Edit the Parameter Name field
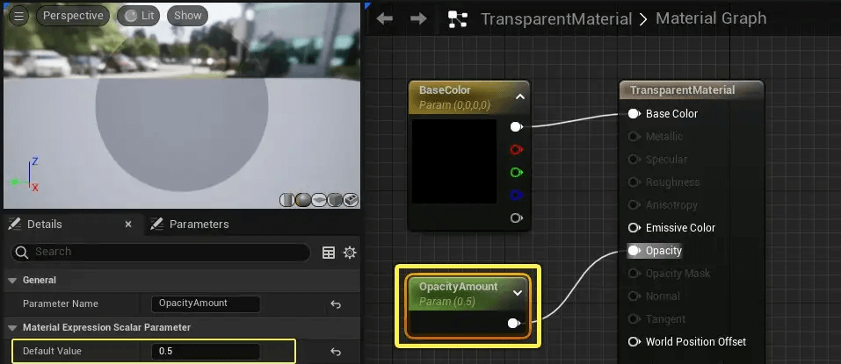The image size is (841, 364). 206,303
